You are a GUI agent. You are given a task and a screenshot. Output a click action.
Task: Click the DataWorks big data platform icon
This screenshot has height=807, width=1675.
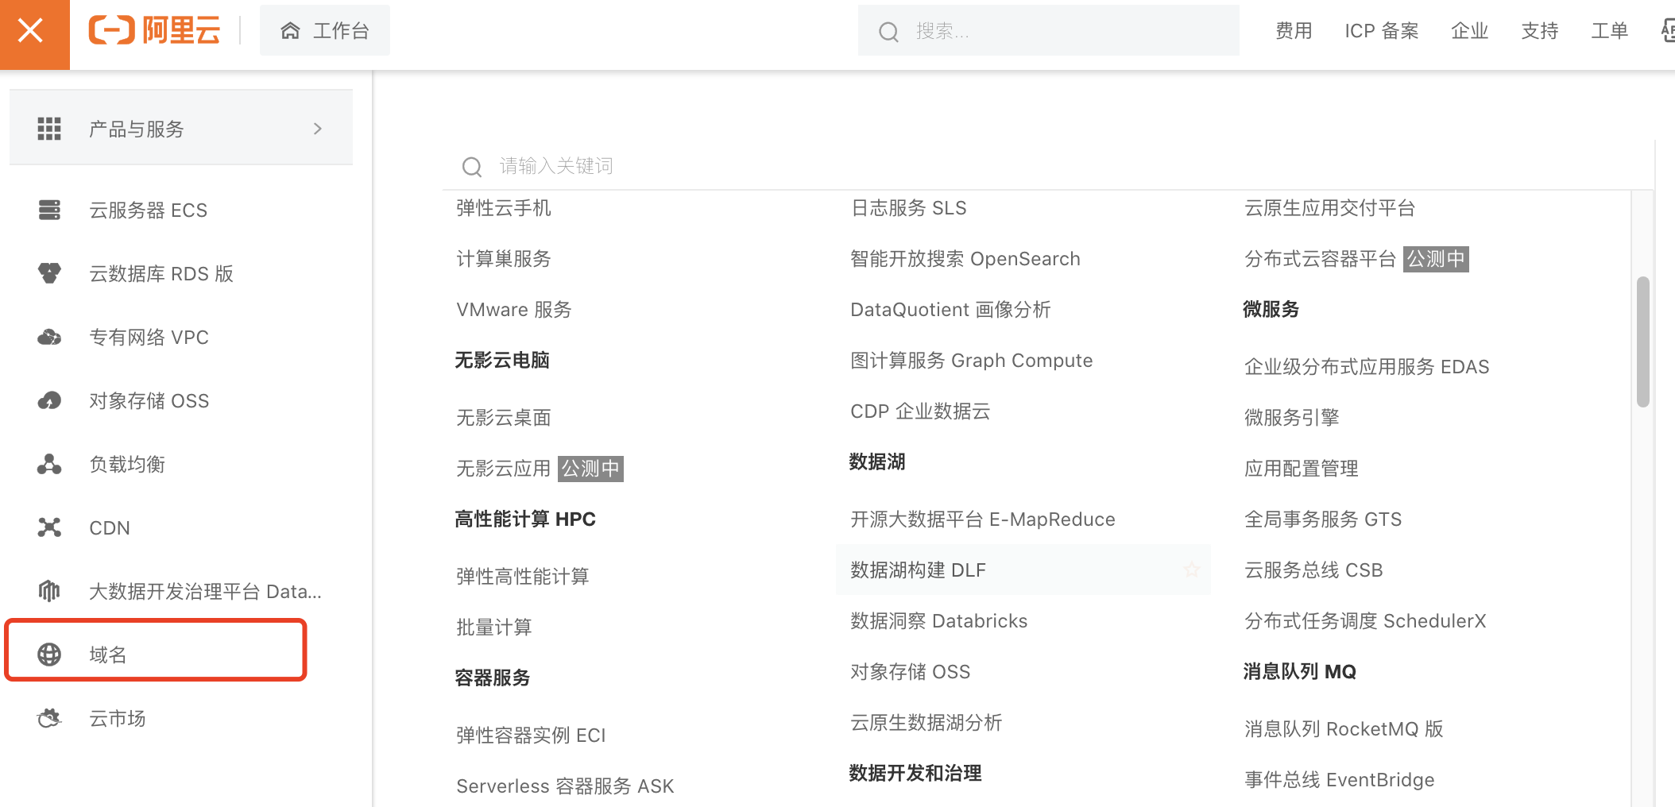click(x=49, y=591)
